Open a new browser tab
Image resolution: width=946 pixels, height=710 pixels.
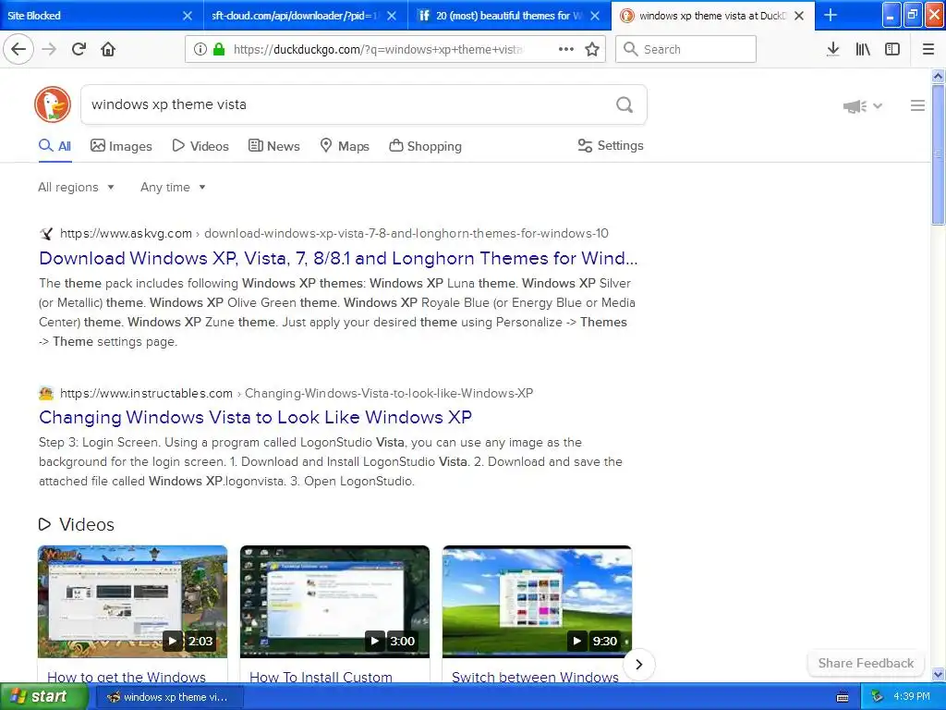(x=831, y=15)
